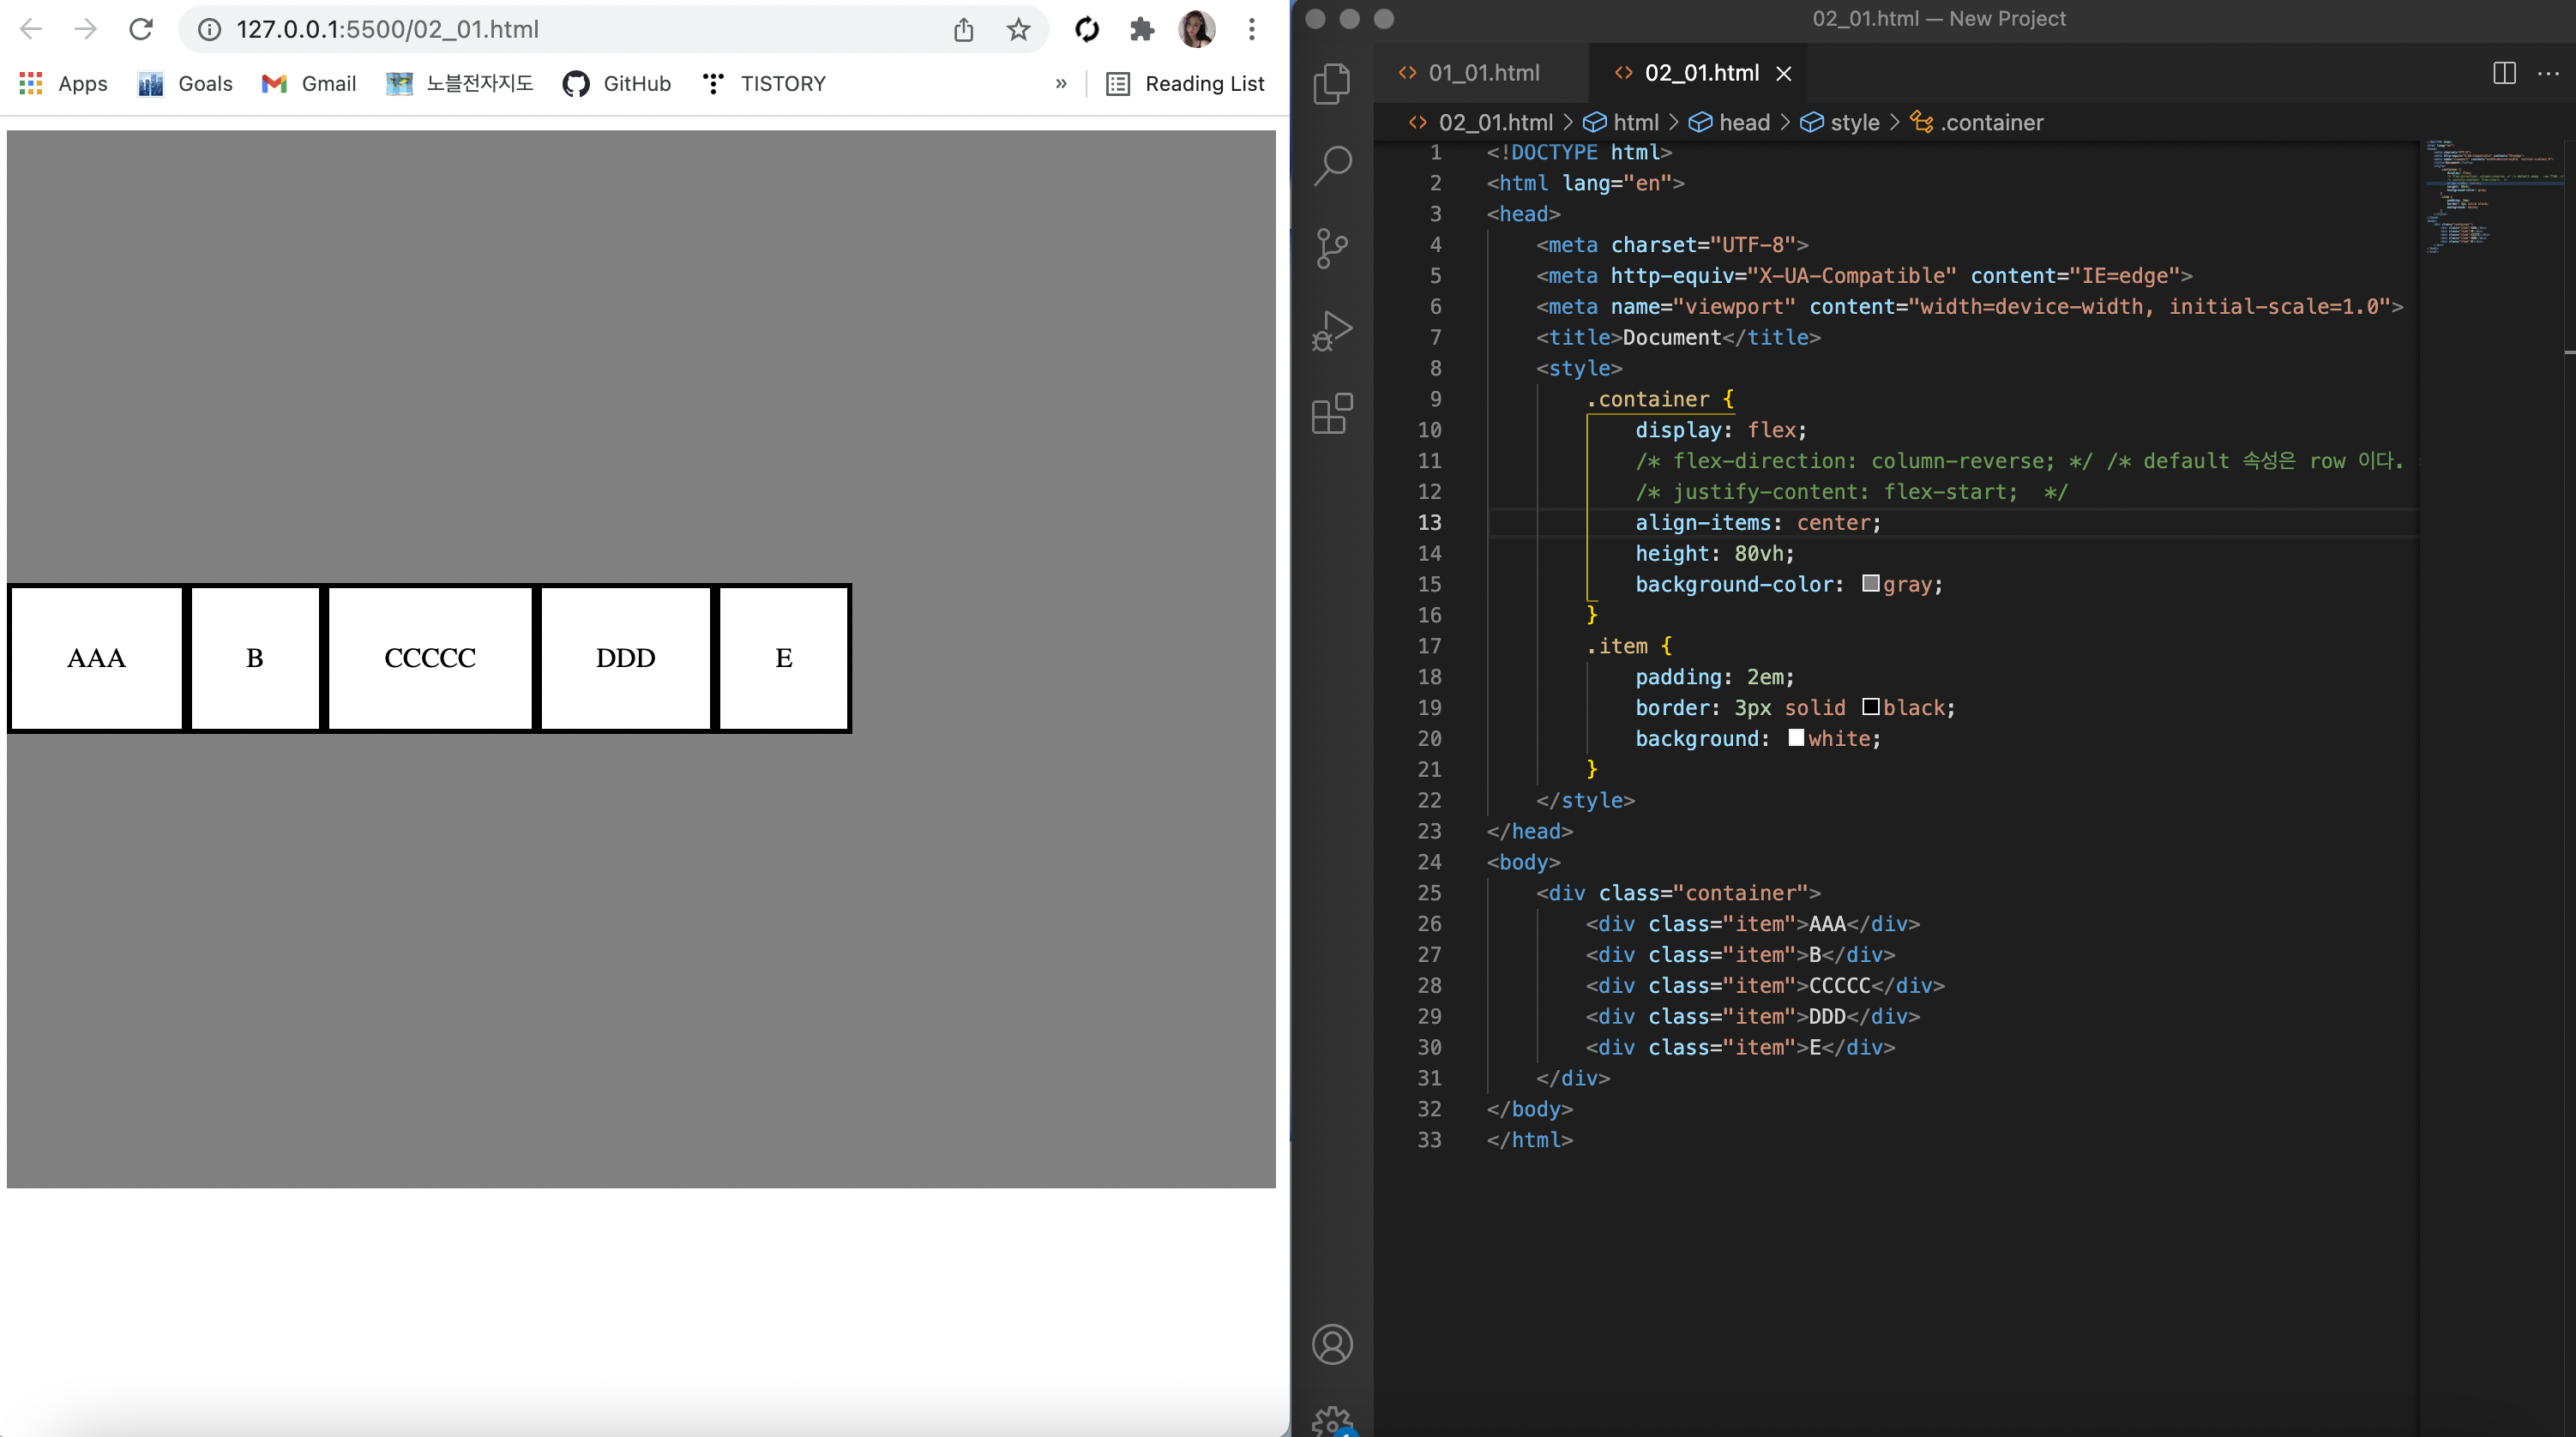Image resolution: width=2576 pixels, height=1437 pixels.
Task: Open the Explorer view in activity bar
Action: tap(1332, 82)
